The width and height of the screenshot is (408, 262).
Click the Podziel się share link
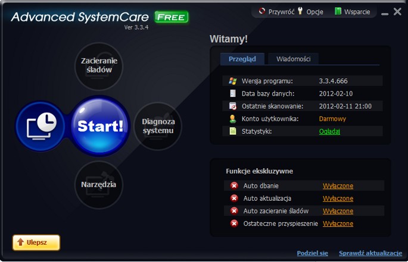312,253
